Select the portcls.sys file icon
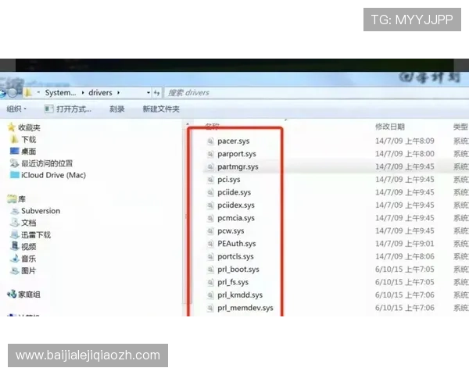469x375 pixels. tap(210, 256)
